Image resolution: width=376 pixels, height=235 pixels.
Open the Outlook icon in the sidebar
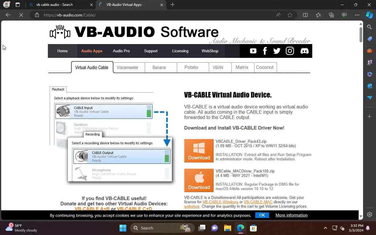pos(370,86)
